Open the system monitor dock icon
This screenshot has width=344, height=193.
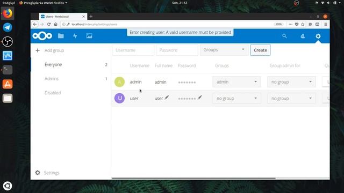click(x=8, y=56)
